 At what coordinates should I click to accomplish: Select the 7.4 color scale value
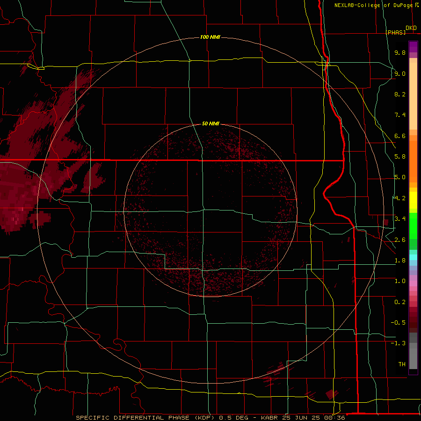[400, 115]
